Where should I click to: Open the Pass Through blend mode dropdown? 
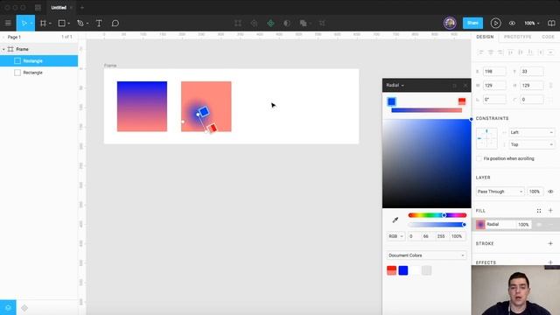point(500,192)
